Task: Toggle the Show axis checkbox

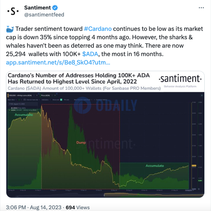Action: [61, 100]
